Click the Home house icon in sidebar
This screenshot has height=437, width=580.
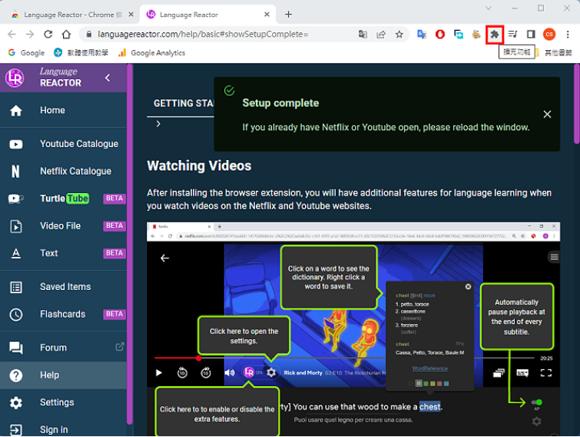click(16, 110)
